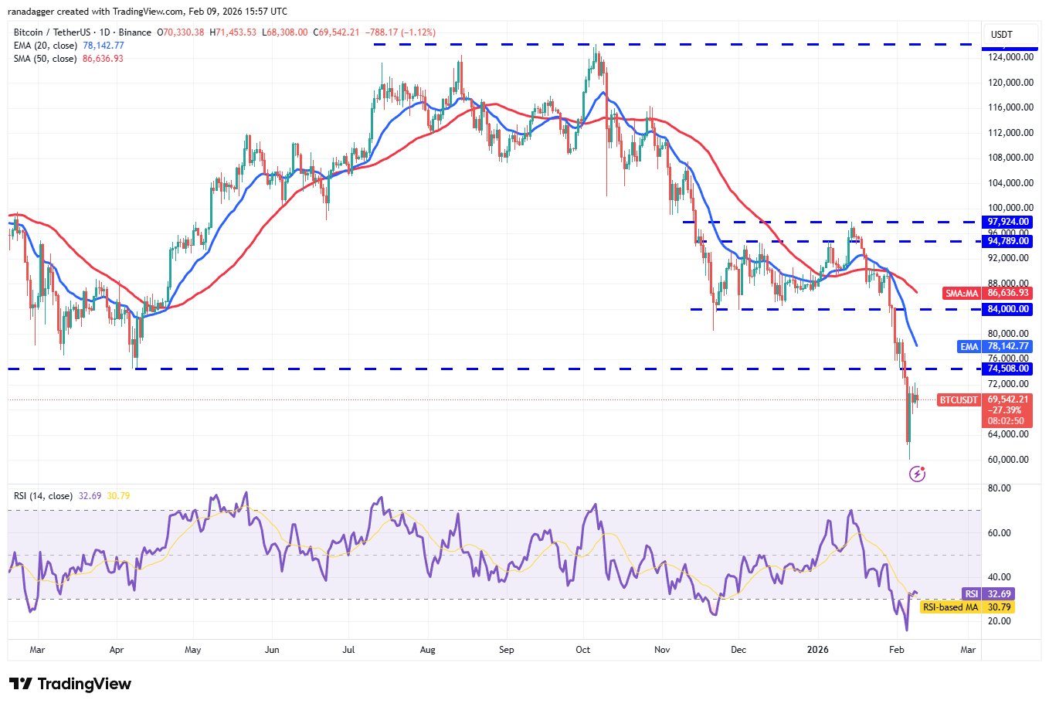Open the USDT currency selector
The height and width of the screenshot is (707, 1049).
1001,34
